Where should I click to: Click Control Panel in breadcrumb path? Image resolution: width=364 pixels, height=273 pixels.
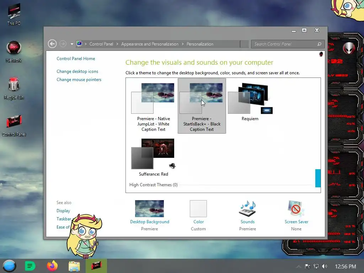click(x=101, y=44)
